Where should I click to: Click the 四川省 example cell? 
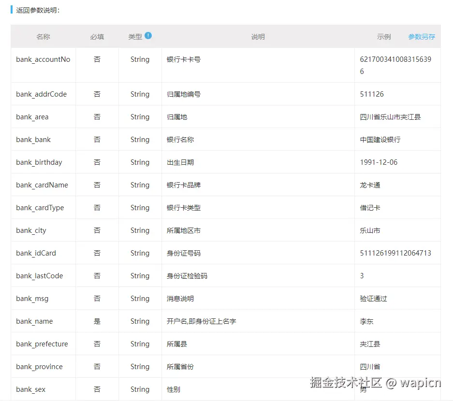pyautogui.click(x=372, y=367)
